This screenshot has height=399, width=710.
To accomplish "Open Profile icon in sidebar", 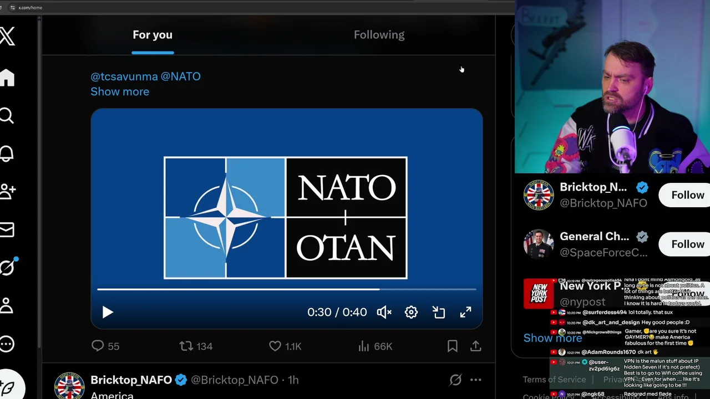I will tap(7, 305).
